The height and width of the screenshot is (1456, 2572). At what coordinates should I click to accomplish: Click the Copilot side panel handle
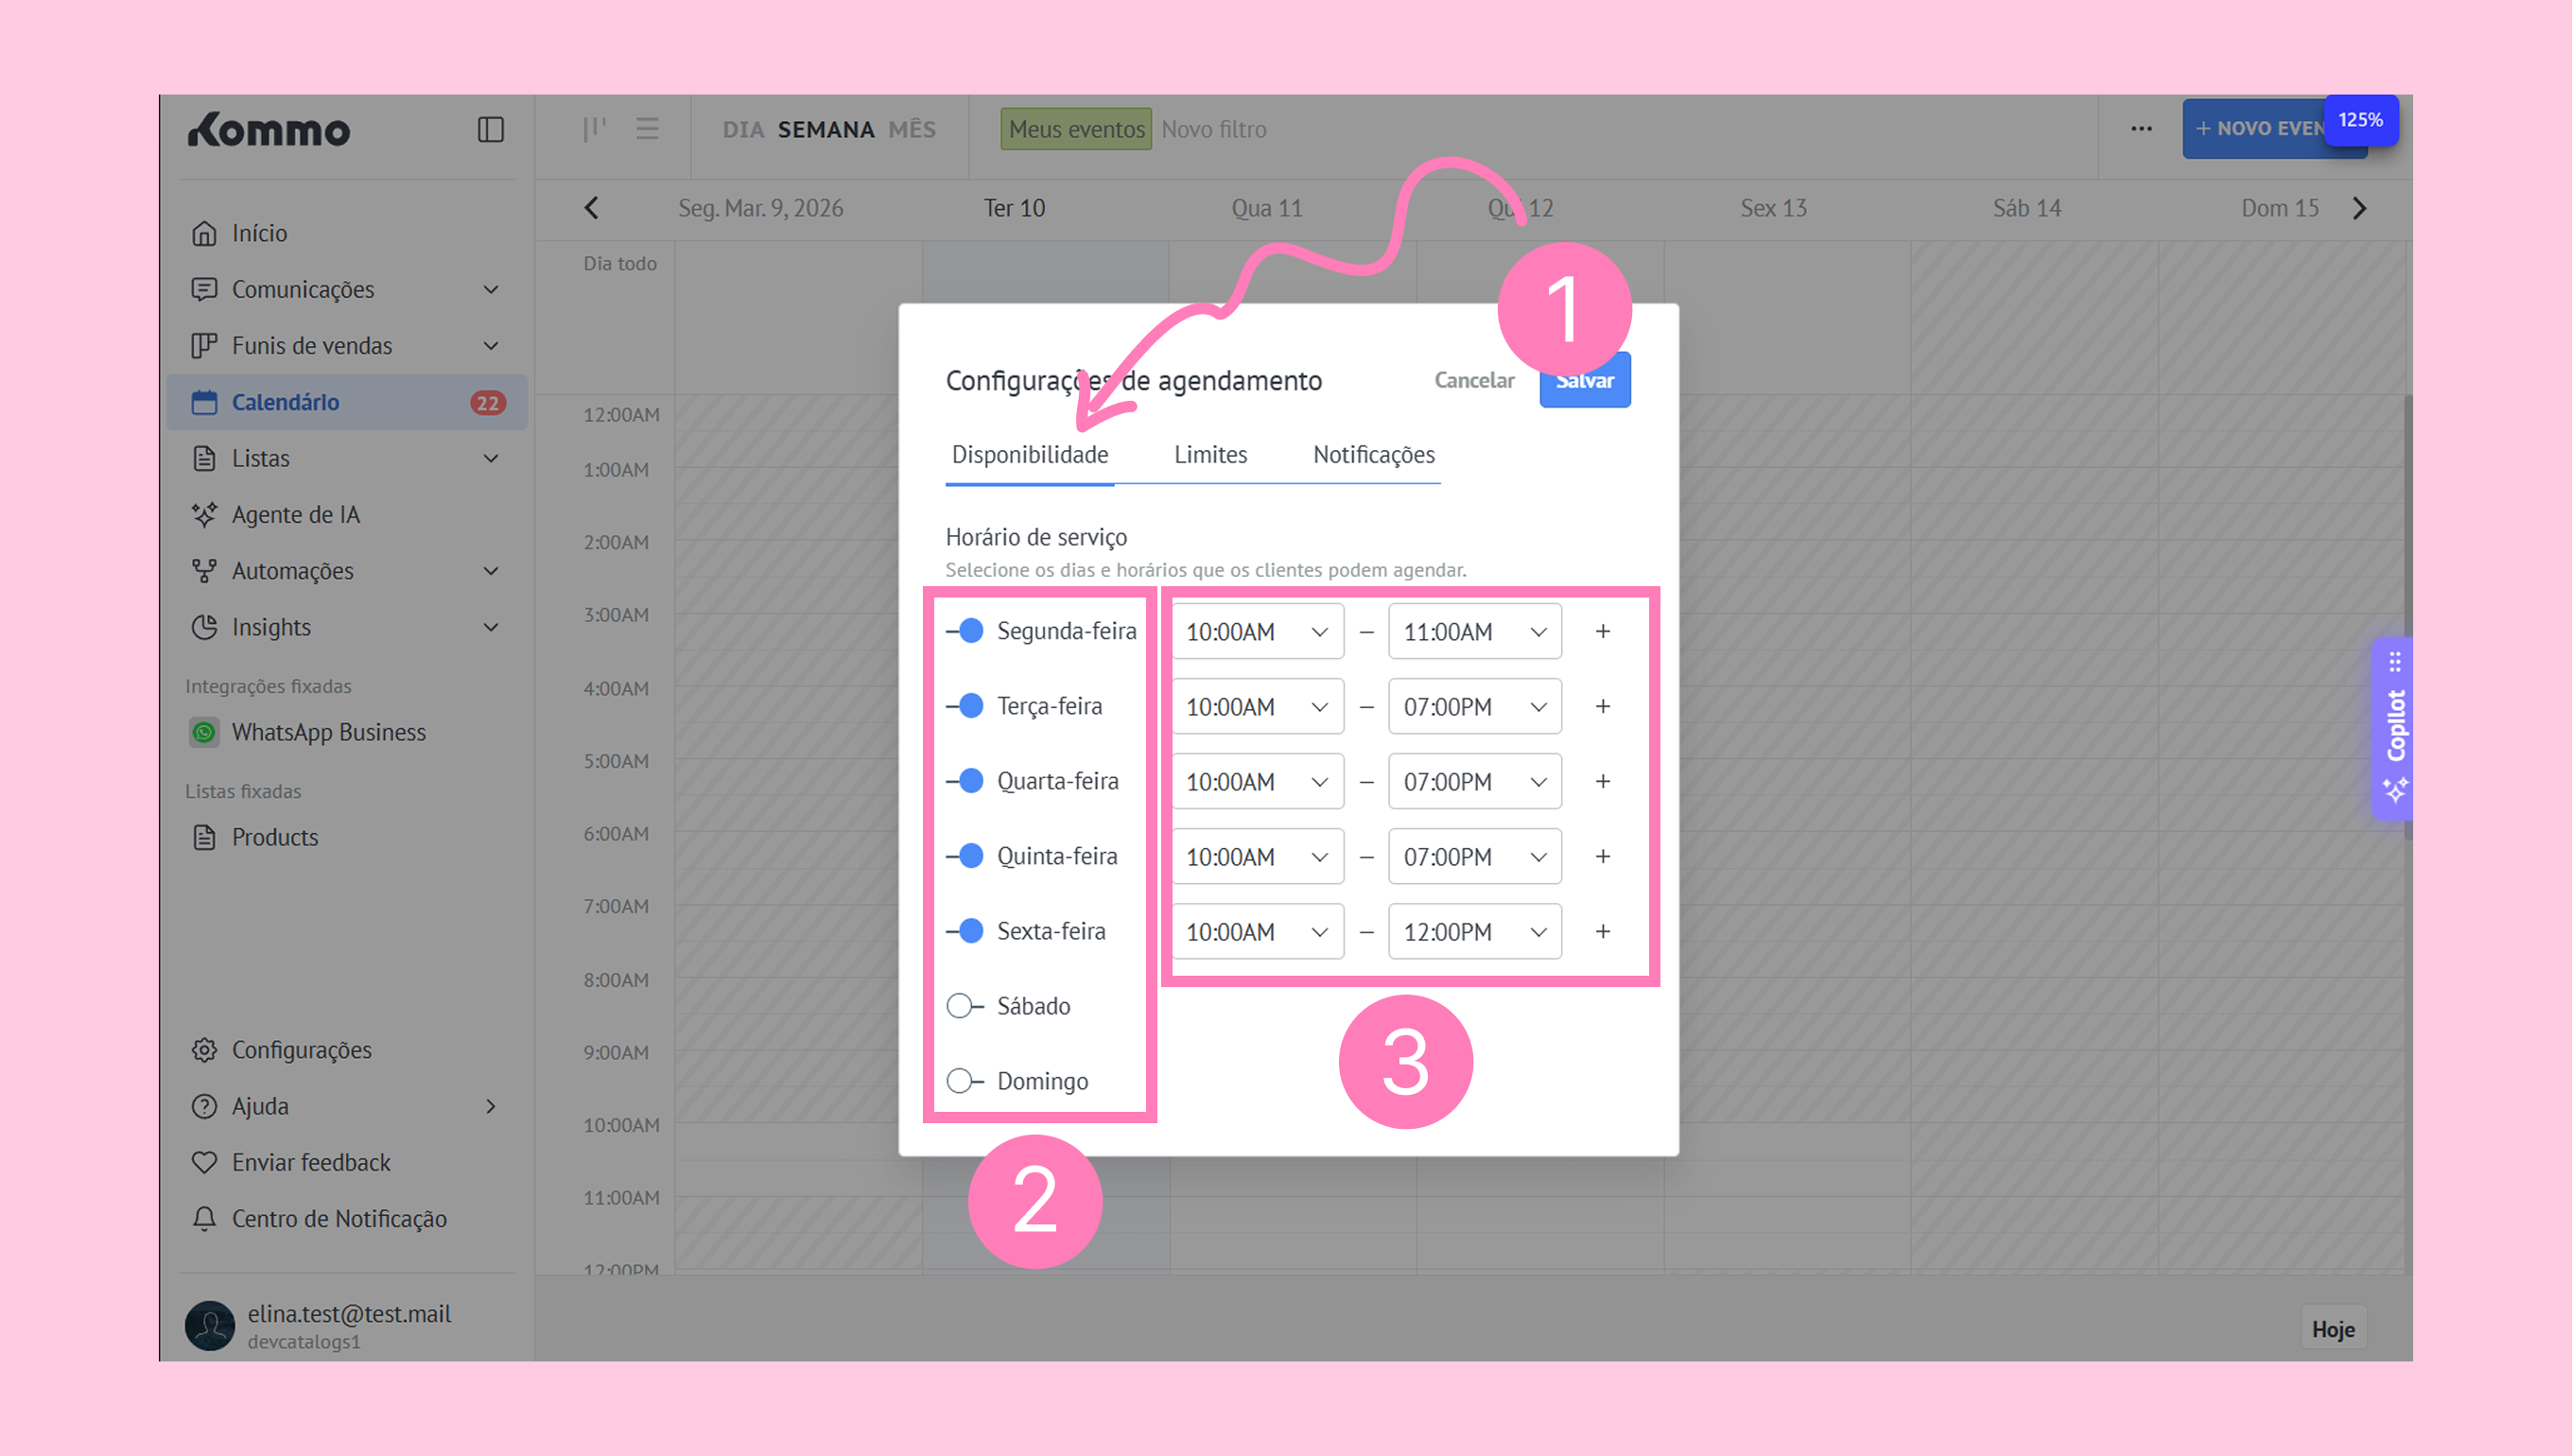pos(2394,727)
